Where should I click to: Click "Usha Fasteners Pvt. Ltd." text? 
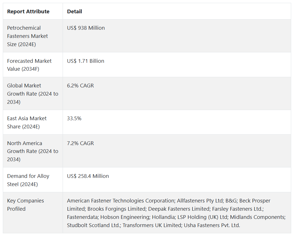(212, 225)
